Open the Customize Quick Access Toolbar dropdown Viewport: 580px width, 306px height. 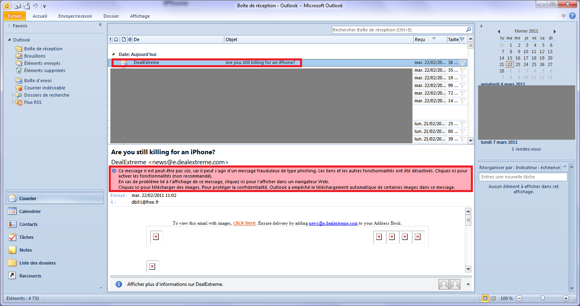coord(44,6)
